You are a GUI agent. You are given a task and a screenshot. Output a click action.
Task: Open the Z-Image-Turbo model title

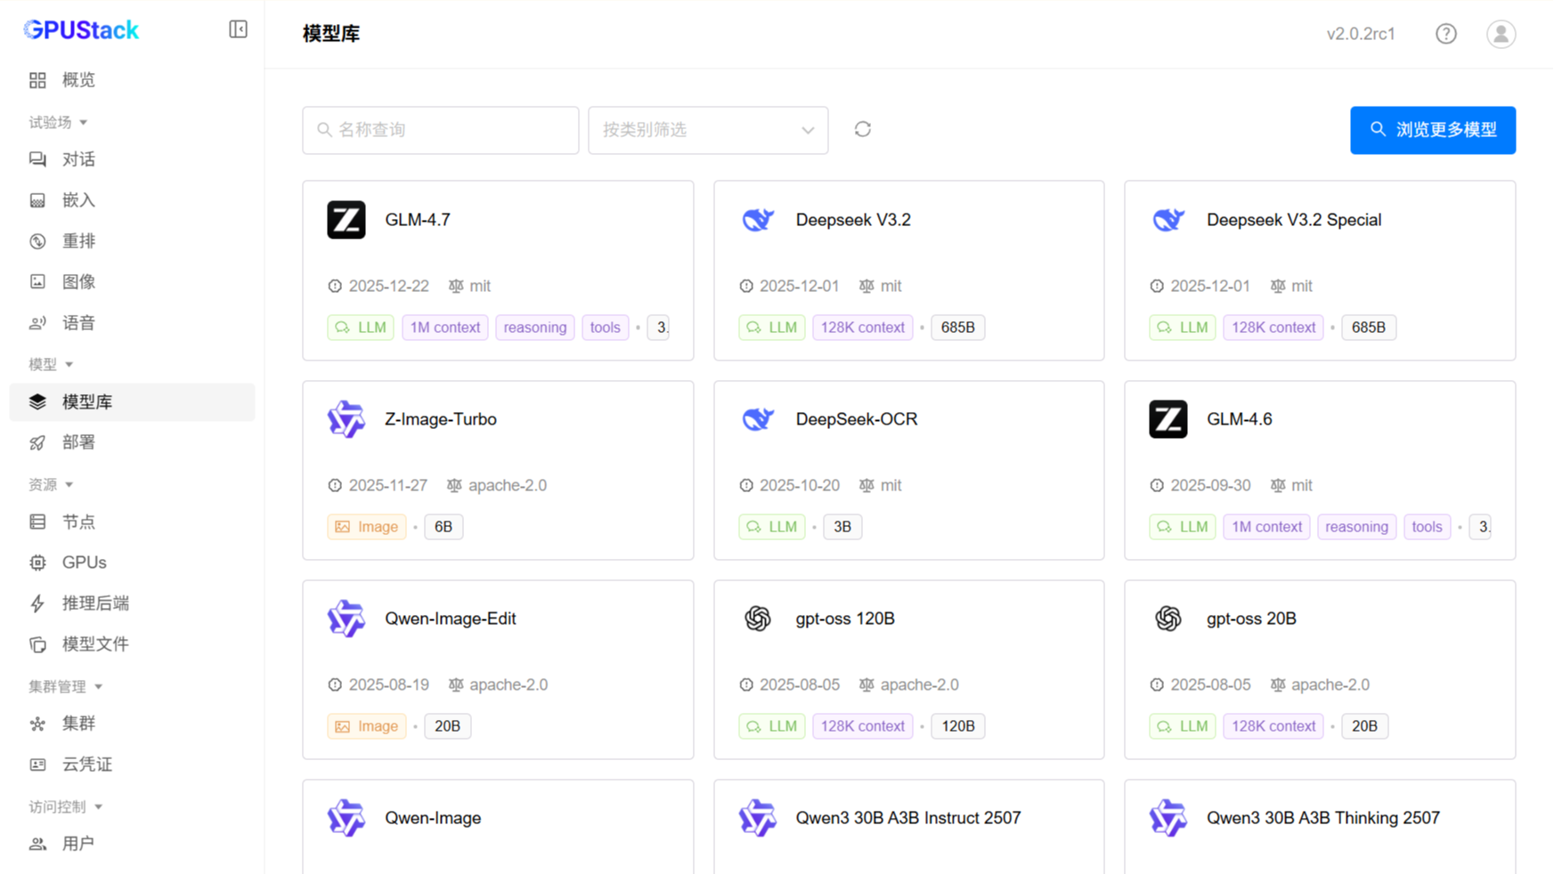[x=441, y=419]
